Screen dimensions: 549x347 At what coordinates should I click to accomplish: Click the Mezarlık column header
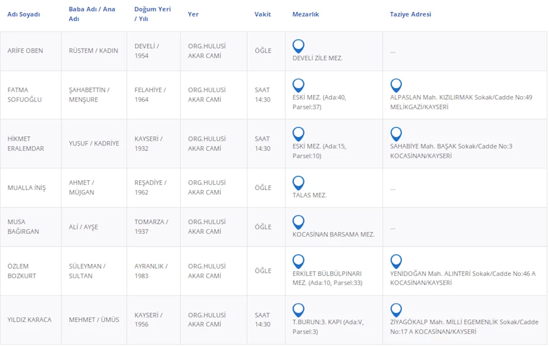click(306, 15)
